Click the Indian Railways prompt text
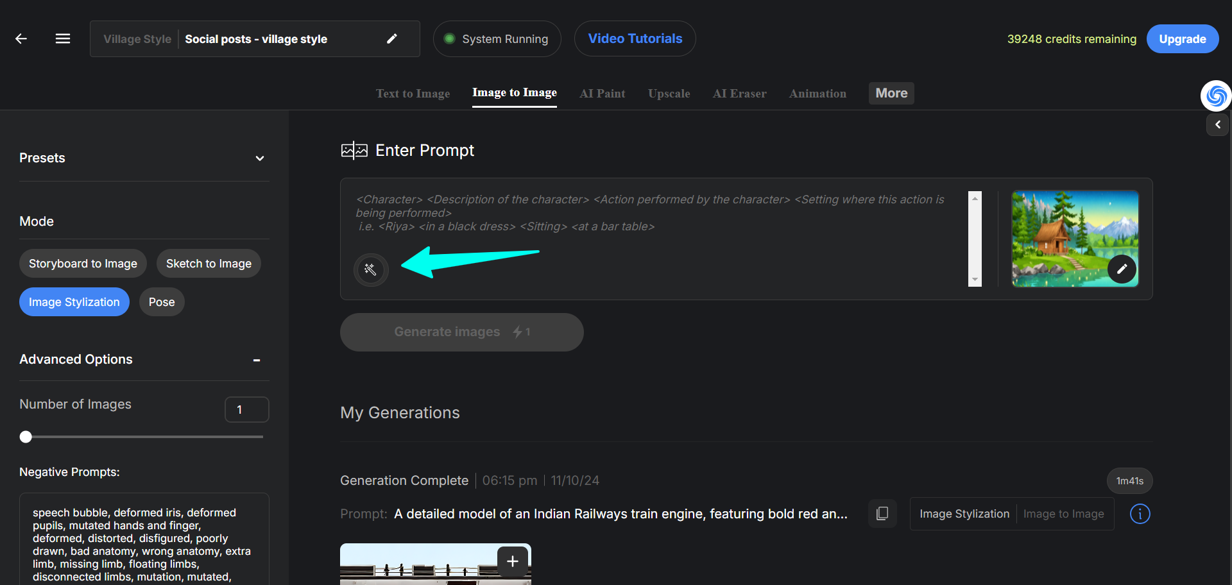Viewport: 1232px width, 585px height. tap(620, 514)
